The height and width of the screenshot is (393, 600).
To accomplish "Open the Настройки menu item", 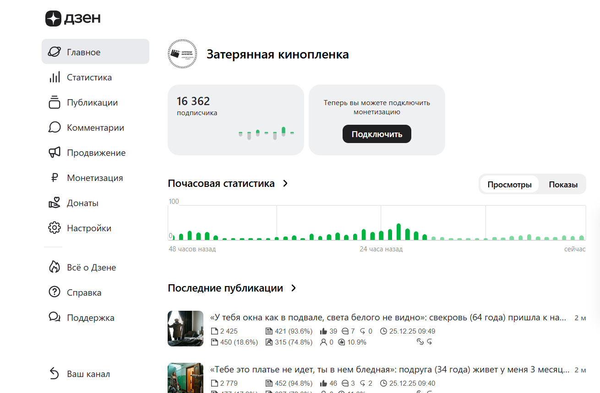I will 95,228.
